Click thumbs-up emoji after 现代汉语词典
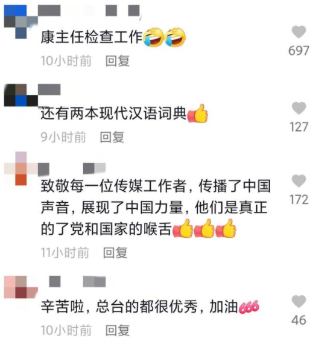This screenshot has width=313, height=338. click(x=198, y=113)
